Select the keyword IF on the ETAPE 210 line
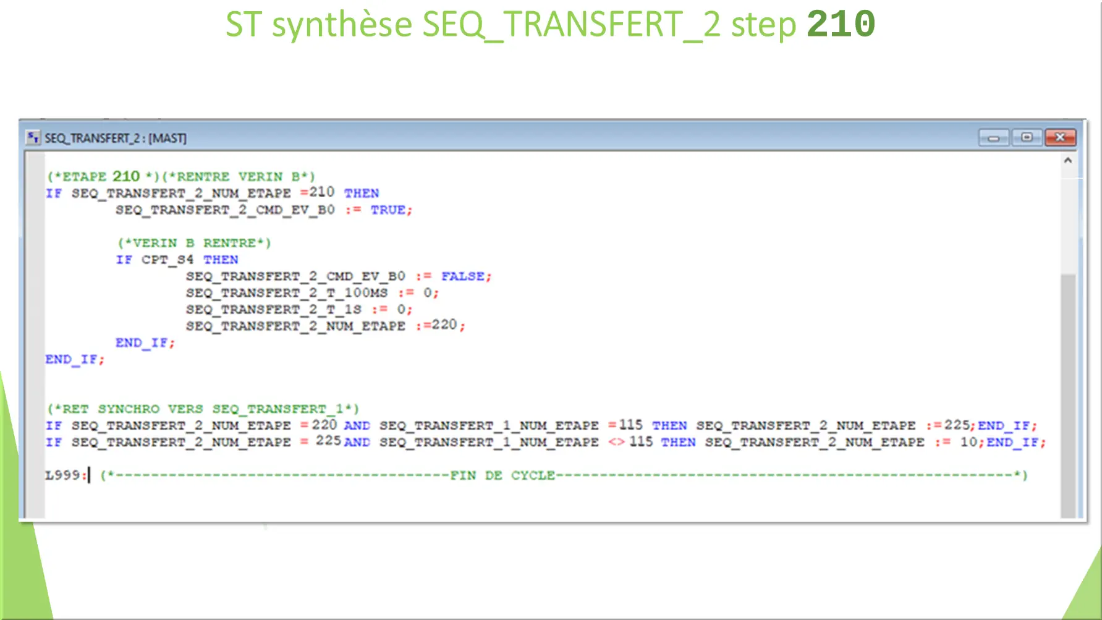 click(x=53, y=193)
